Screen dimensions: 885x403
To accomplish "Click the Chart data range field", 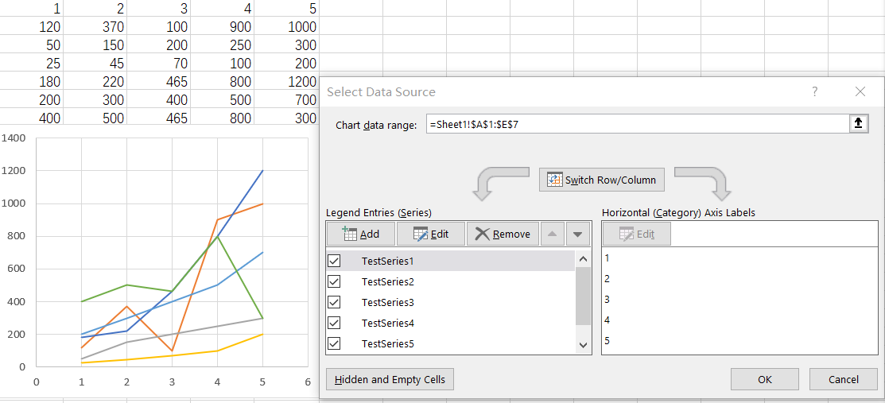I will tap(636, 124).
